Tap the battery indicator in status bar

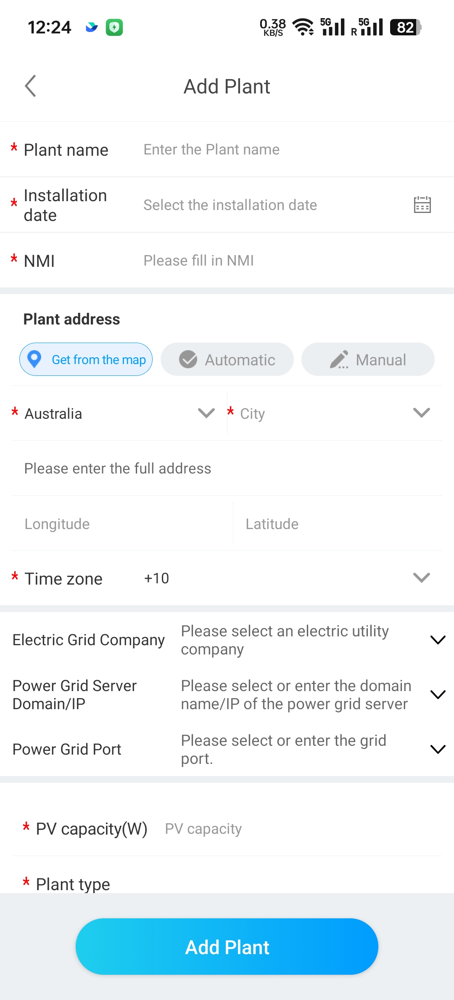coord(405,27)
